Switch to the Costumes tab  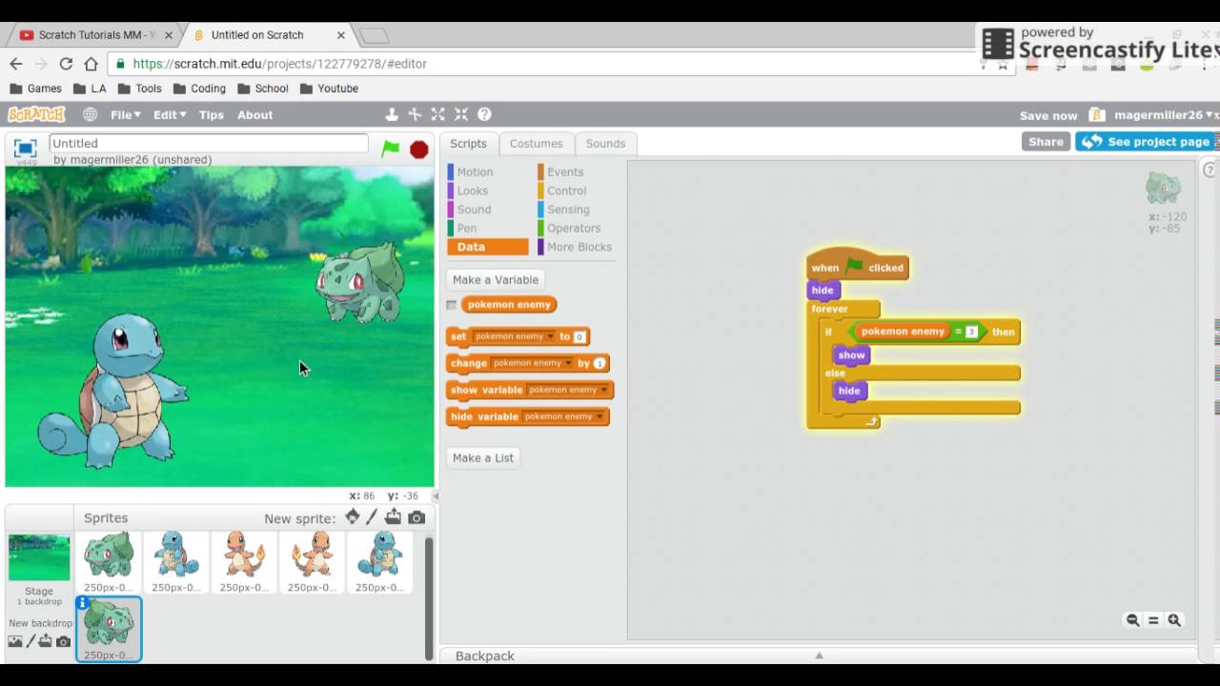pos(536,144)
